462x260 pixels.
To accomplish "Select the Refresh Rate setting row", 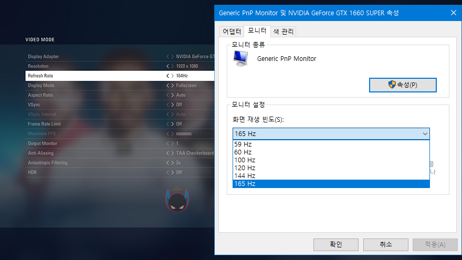I will (x=120, y=76).
